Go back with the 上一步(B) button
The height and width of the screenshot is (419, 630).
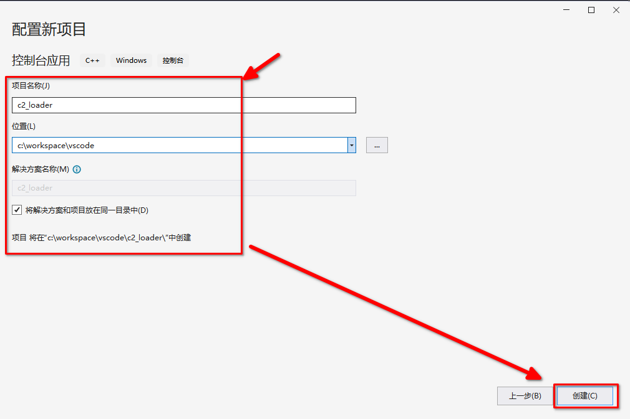click(525, 395)
